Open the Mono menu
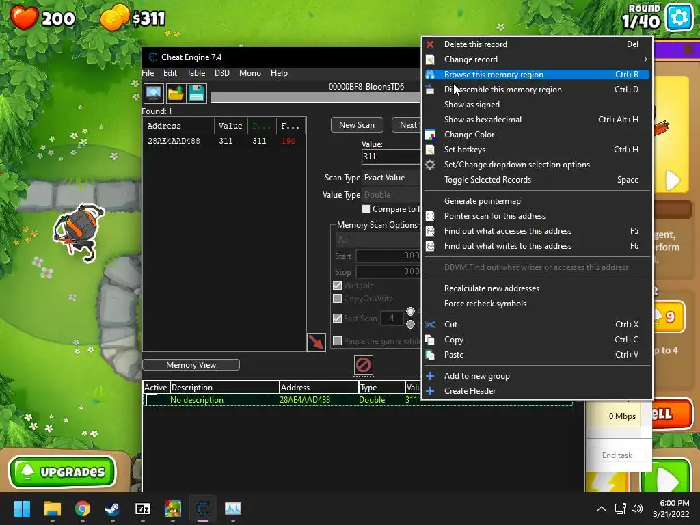 (250, 73)
